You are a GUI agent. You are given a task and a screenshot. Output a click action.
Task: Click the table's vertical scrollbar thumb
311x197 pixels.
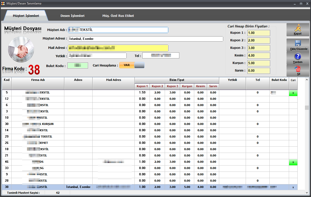point(307,108)
